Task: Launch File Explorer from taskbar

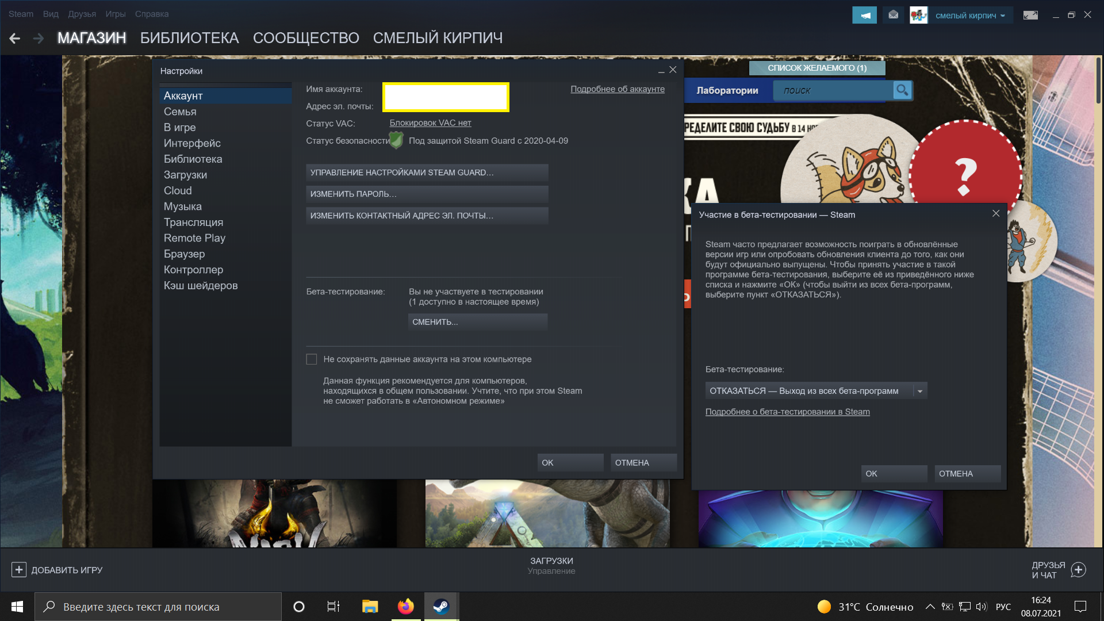Action: point(370,607)
